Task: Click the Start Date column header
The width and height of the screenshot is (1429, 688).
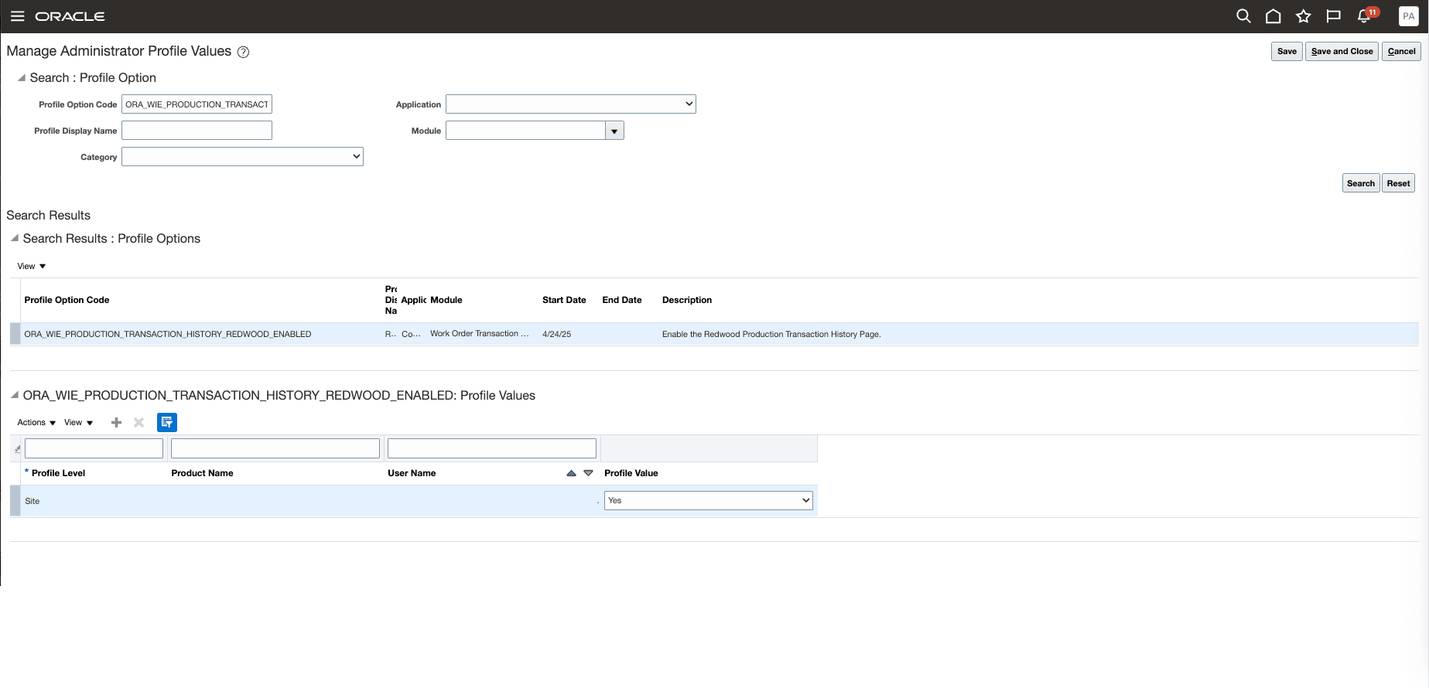Action: coord(564,300)
